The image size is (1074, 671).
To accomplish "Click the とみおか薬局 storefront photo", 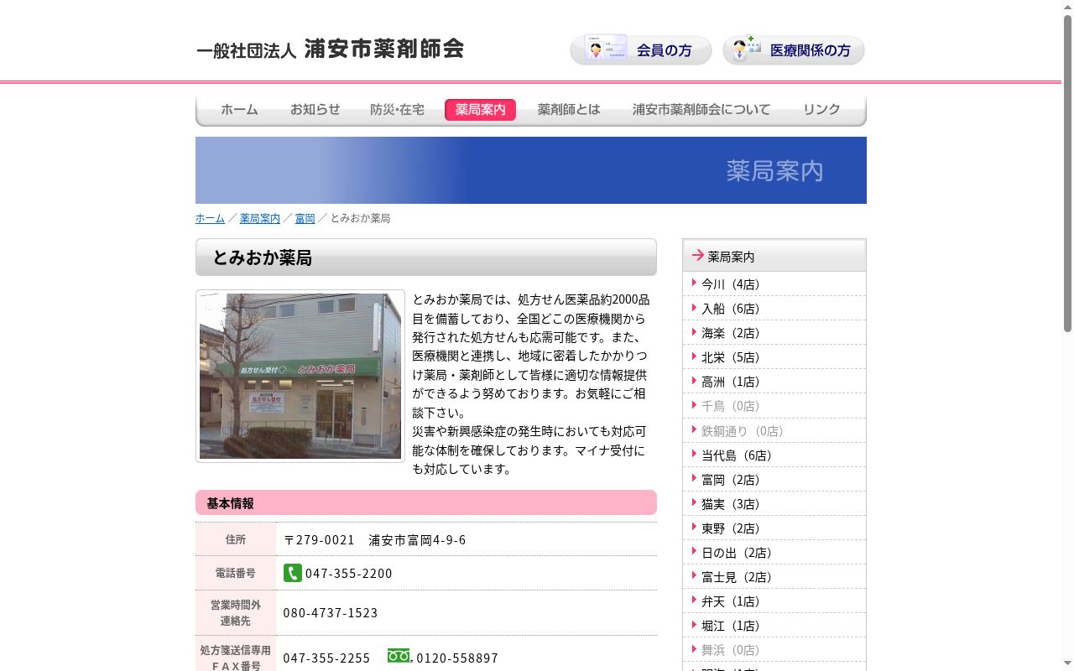I will click(x=300, y=376).
